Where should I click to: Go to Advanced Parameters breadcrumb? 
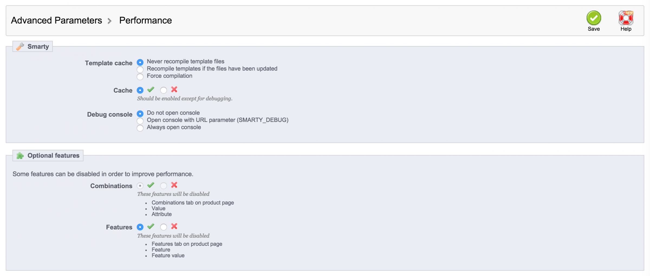click(x=56, y=21)
